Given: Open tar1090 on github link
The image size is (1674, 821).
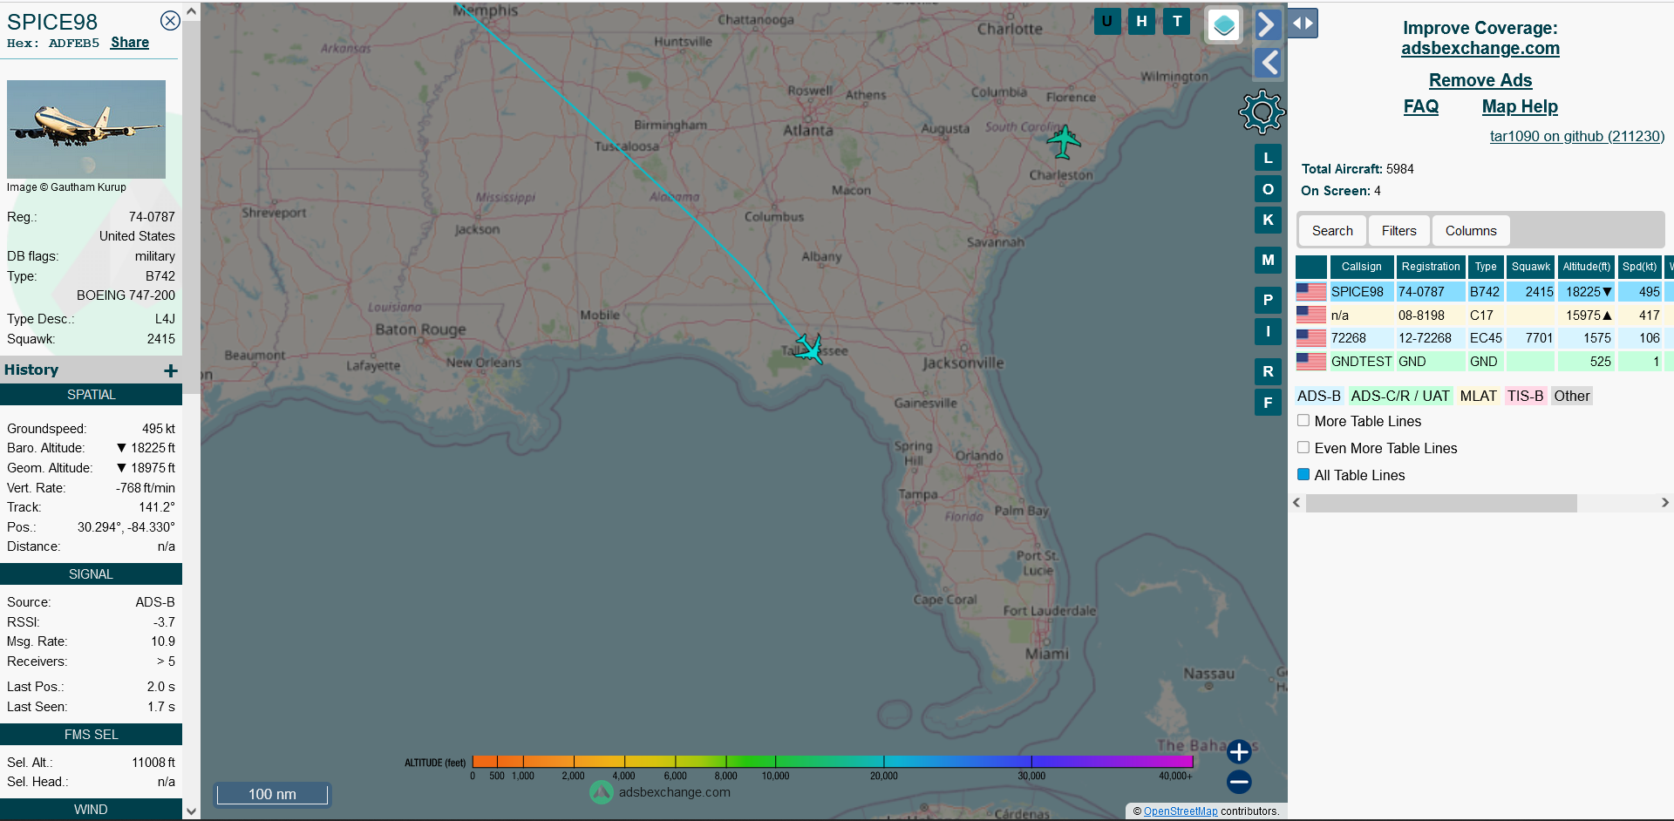Looking at the screenshot, I should 1577,136.
